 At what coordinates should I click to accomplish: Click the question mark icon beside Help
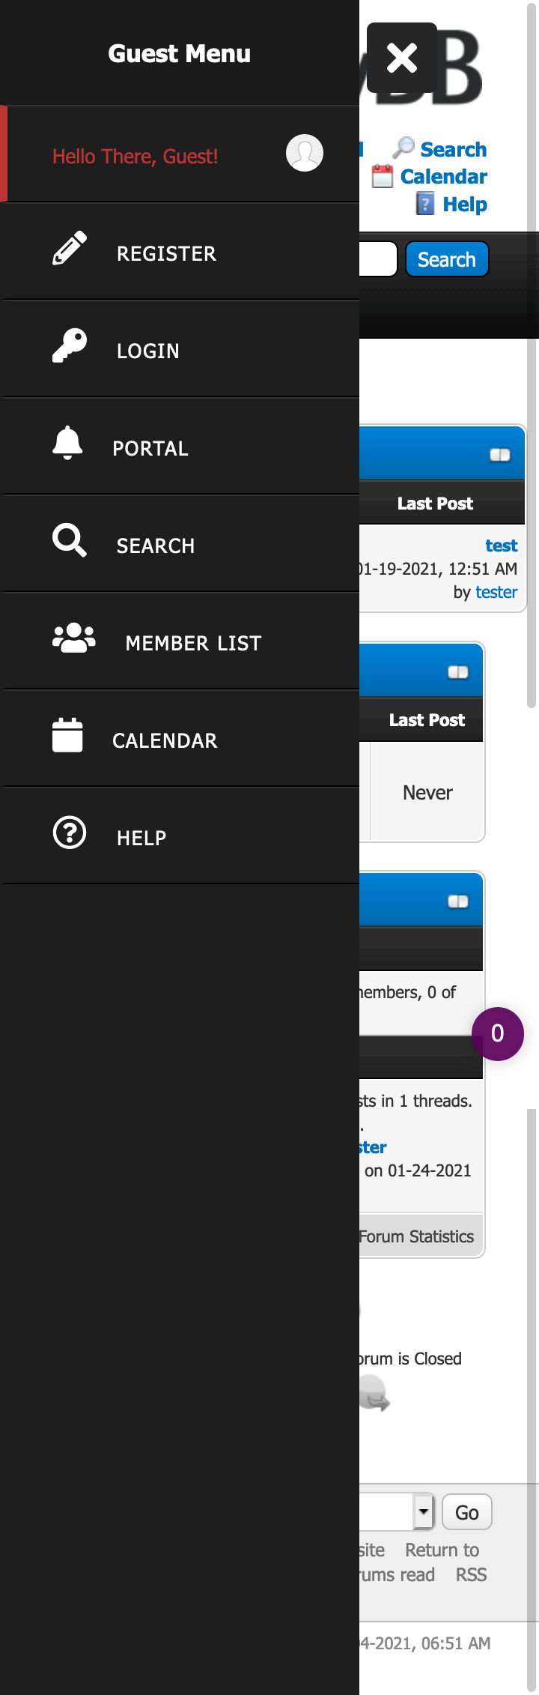[x=70, y=833]
